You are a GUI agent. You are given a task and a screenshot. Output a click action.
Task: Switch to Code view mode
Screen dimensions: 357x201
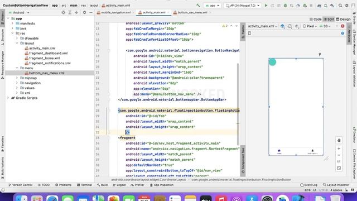point(316,20)
